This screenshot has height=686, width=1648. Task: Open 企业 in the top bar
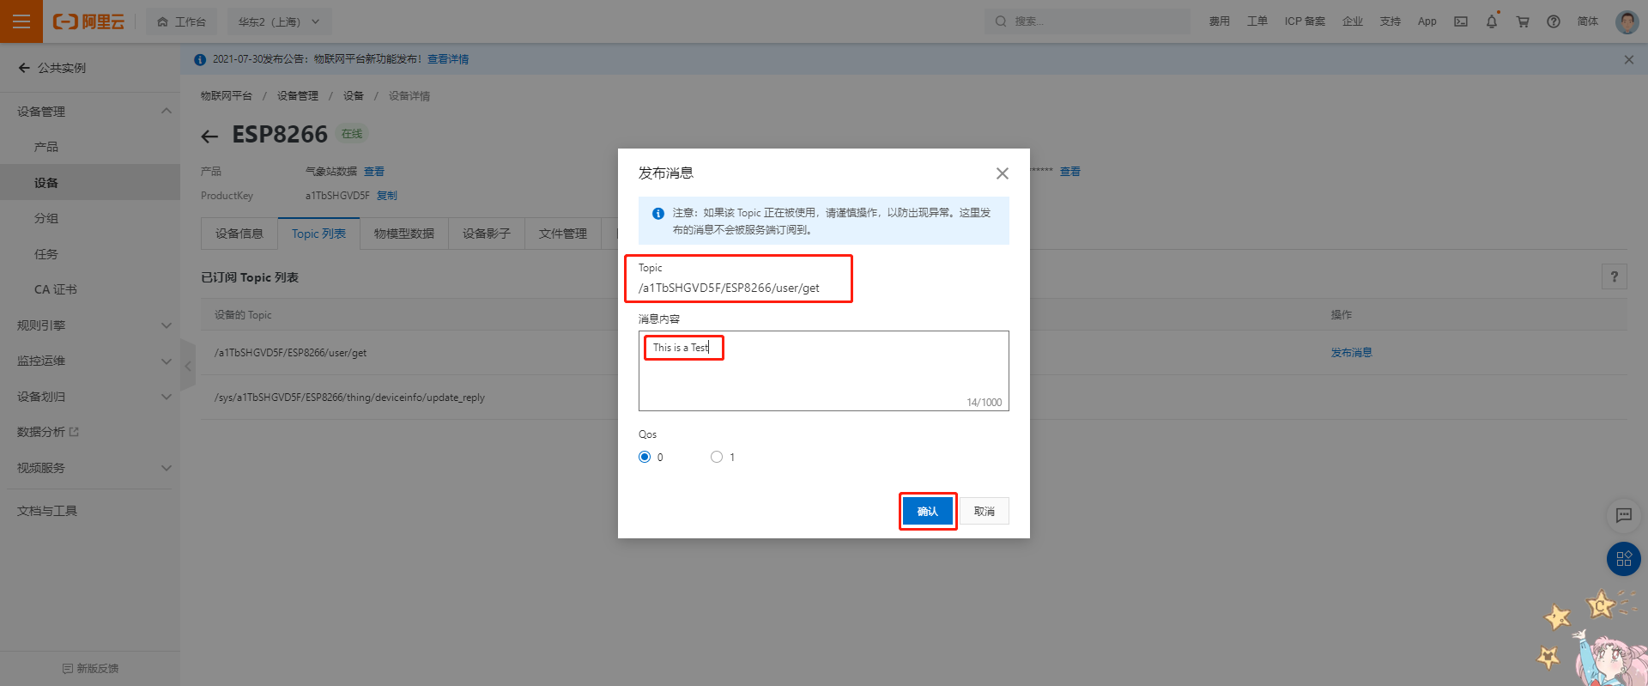1353,21
